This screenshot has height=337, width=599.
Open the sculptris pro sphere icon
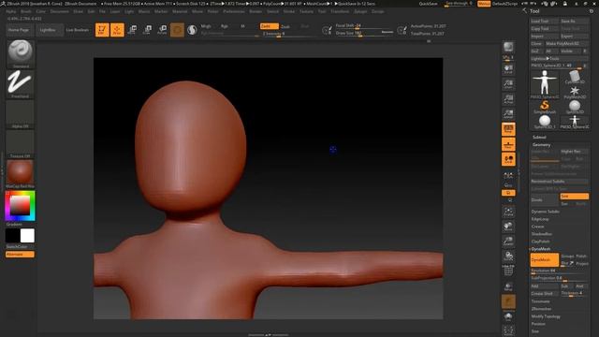point(192,30)
